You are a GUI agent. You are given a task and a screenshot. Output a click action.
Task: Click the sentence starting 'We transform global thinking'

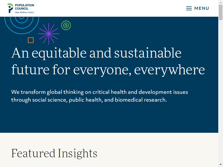[x=100, y=92]
